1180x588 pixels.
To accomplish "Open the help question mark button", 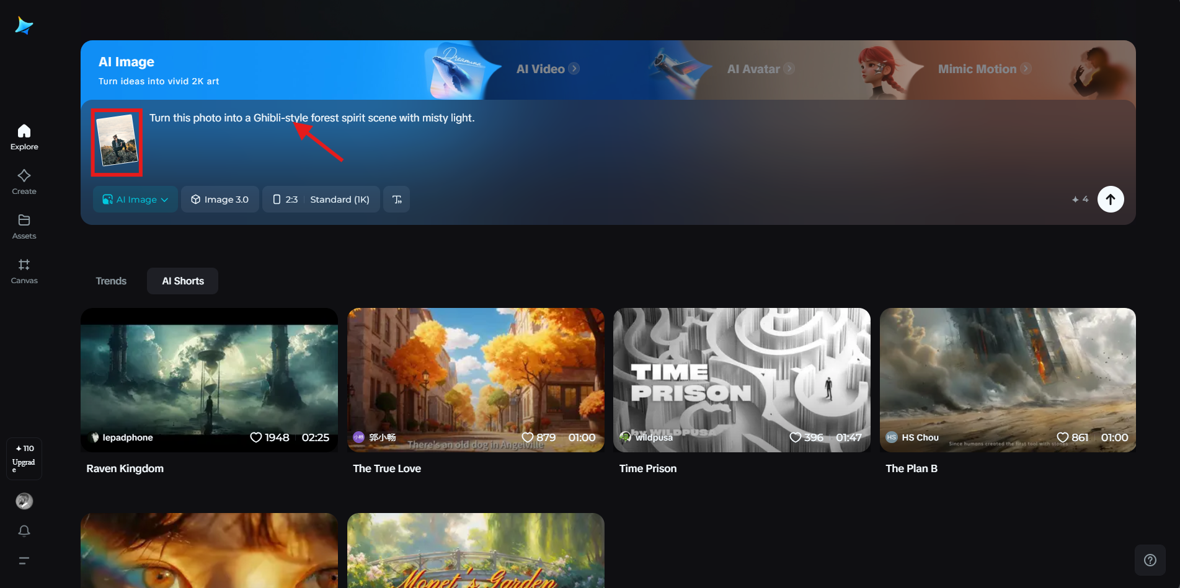I will point(1150,560).
